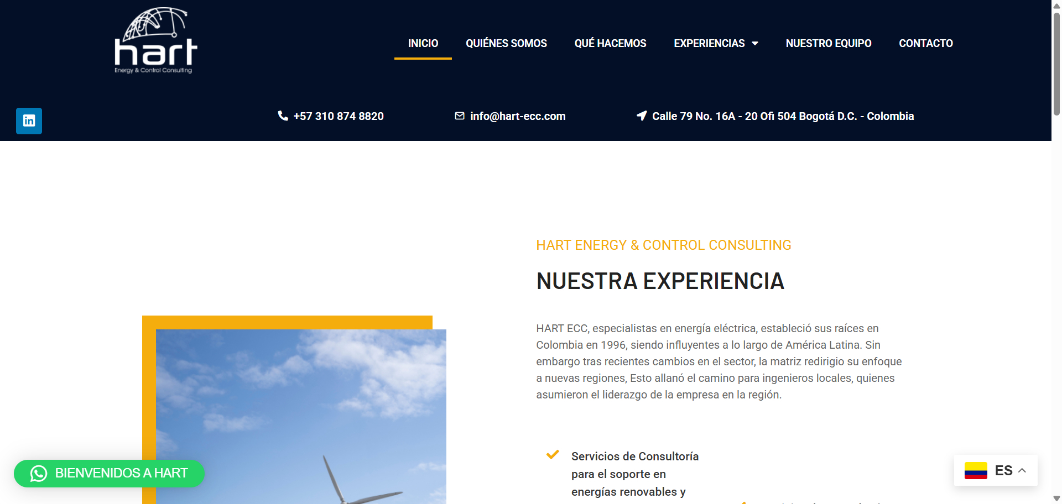Click the Nuestra Experiencia heading
Viewport: 1062px width, 504px height.
tap(660, 281)
